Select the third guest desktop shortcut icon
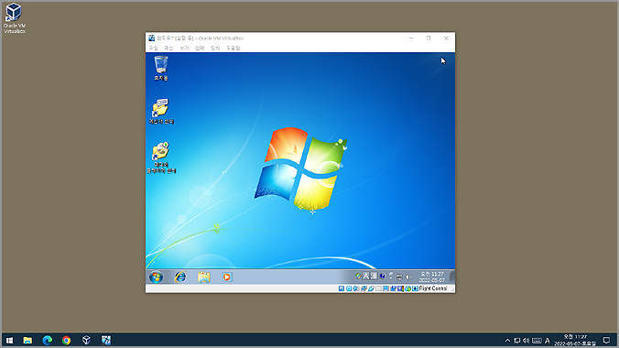The width and height of the screenshot is (619, 348). click(161, 158)
